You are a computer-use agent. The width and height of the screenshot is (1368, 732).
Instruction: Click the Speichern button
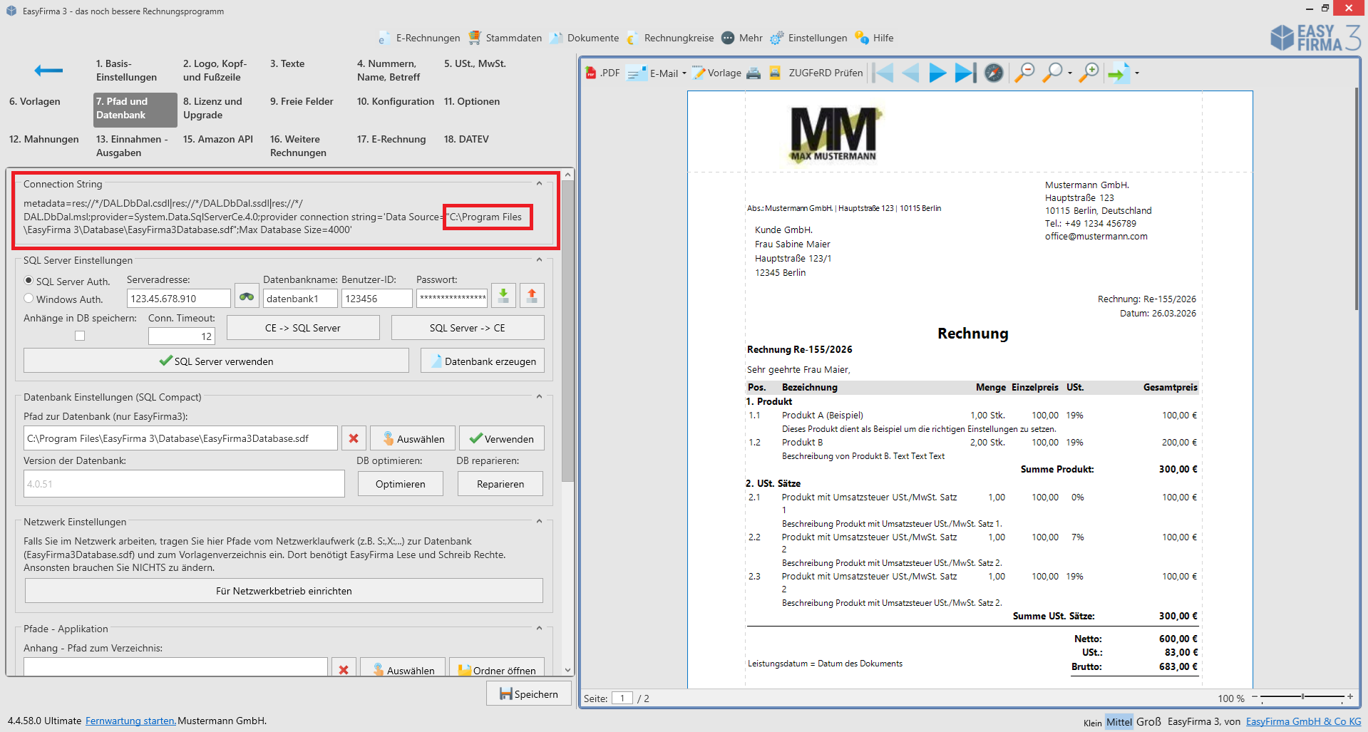(529, 694)
